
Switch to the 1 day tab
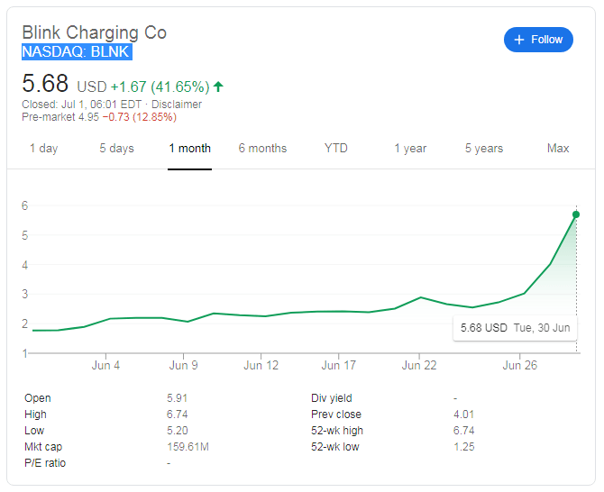click(x=44, y=148)
